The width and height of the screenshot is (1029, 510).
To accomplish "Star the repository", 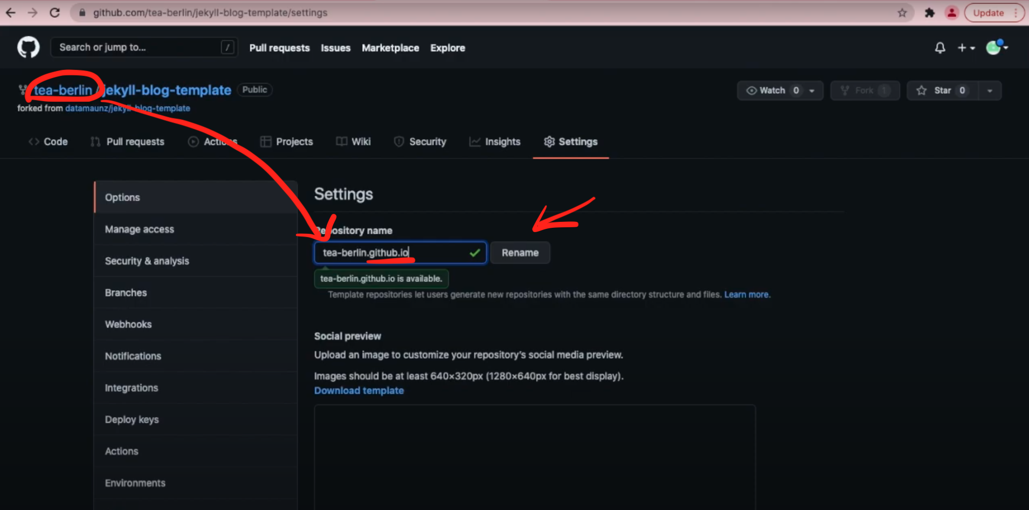I will pos(942,90).
